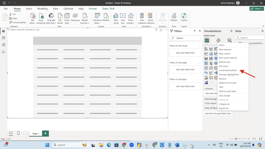Collapse the Visualizations pane
This screenshot has width=265, height=149.
(x=231, y=31)
